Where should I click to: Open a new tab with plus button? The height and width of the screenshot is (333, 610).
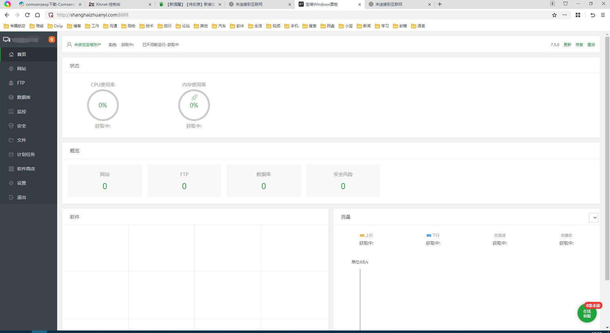440,4
